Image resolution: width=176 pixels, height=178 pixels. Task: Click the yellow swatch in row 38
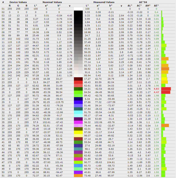coord(78,132)
